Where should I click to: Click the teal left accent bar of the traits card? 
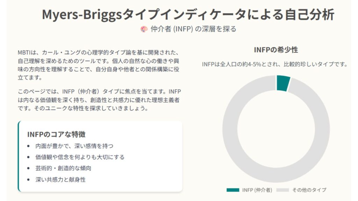pyautogui.click(x=19, y=156)
